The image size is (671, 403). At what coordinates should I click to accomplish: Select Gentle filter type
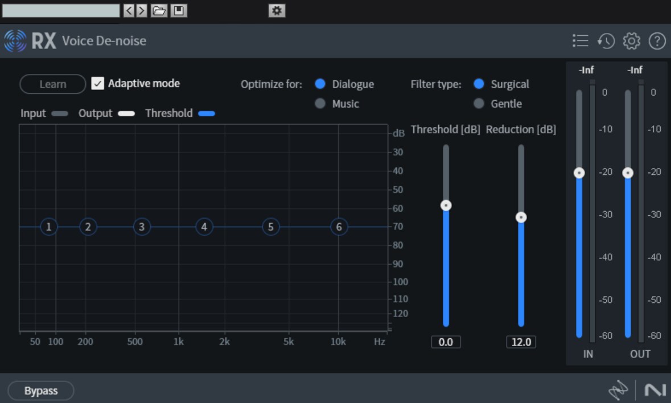479,104
